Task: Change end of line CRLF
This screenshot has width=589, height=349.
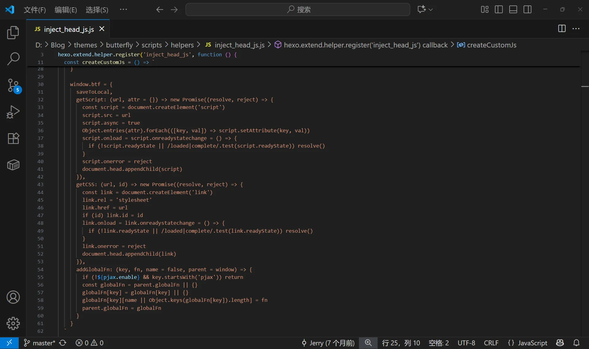Action: click(491, 343)
